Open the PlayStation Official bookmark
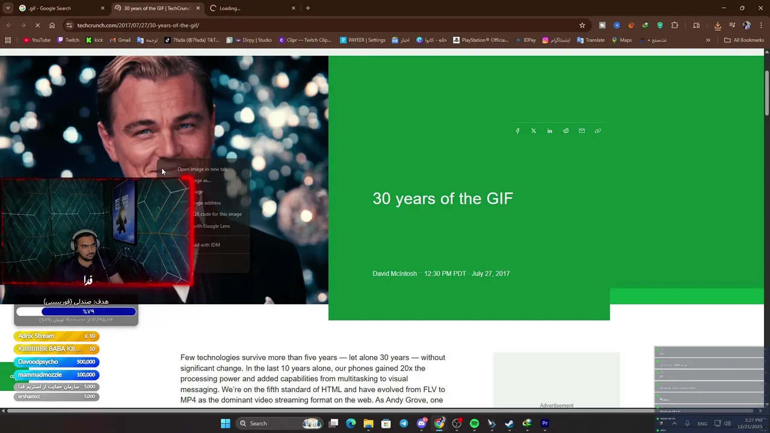This screenshot has width=770, height=433. tap(481, 40)
